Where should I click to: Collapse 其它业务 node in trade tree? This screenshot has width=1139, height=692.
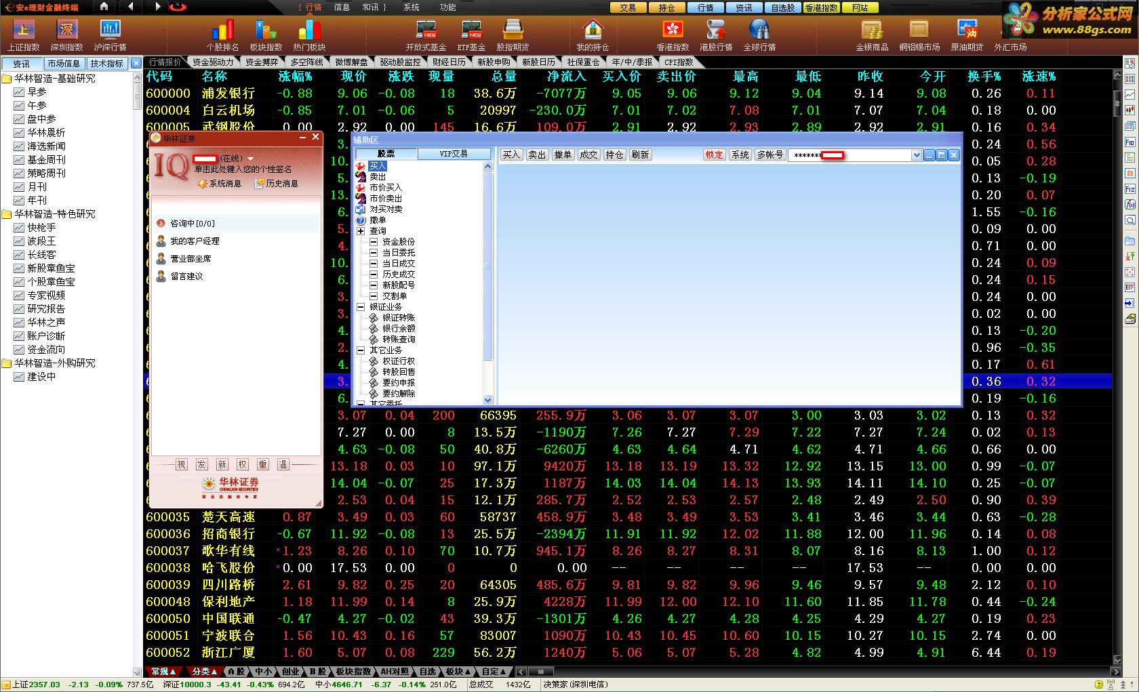click(361, 350)
